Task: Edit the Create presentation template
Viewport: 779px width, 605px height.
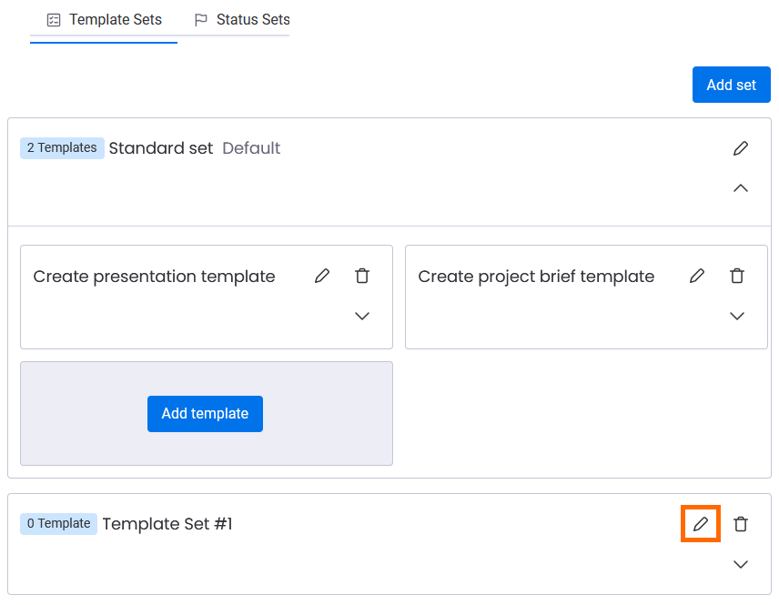Action: [x=322, y=276]
